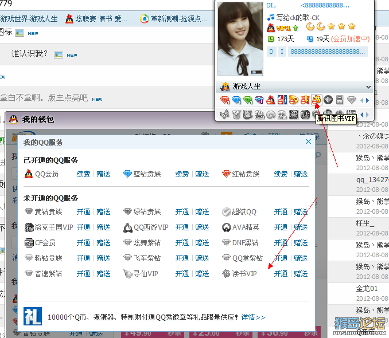
Task: Click 赠送 for 读书VIP
Action: point(301,274)
